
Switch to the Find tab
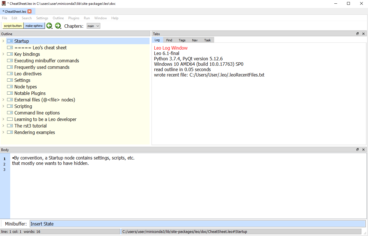[169, 40]
